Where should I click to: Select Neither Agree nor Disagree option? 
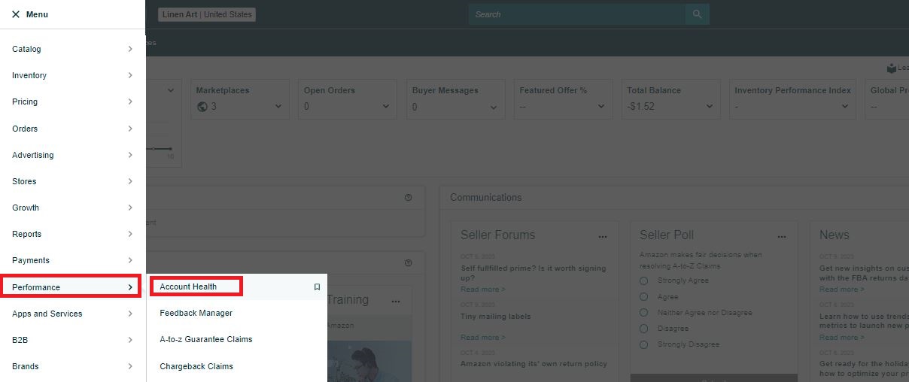coord(643,313)
